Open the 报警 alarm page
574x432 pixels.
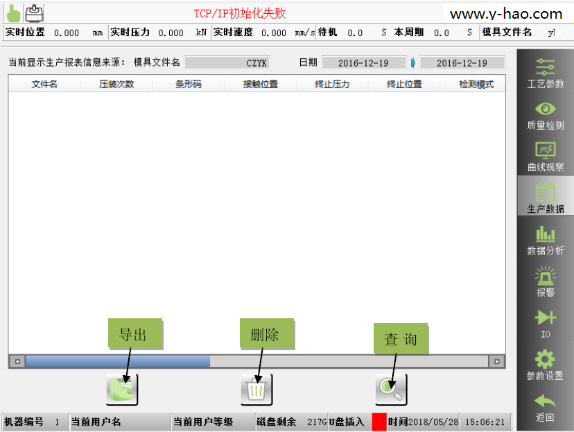click(x=545, y=282)
